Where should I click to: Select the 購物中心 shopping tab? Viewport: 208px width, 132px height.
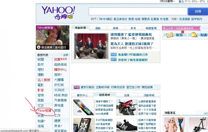pyautogui.click(x=82, y=95)
